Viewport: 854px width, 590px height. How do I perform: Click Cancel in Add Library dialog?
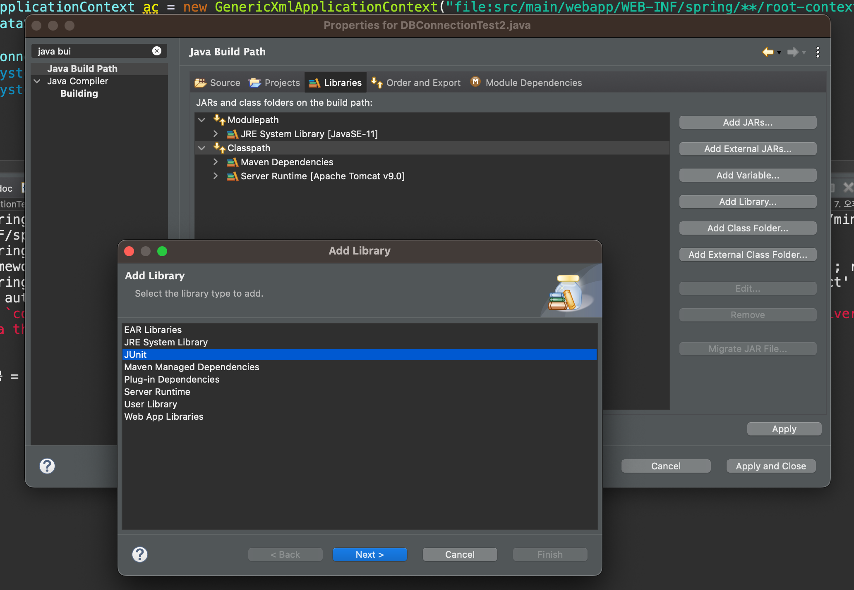tap(460, 554)
